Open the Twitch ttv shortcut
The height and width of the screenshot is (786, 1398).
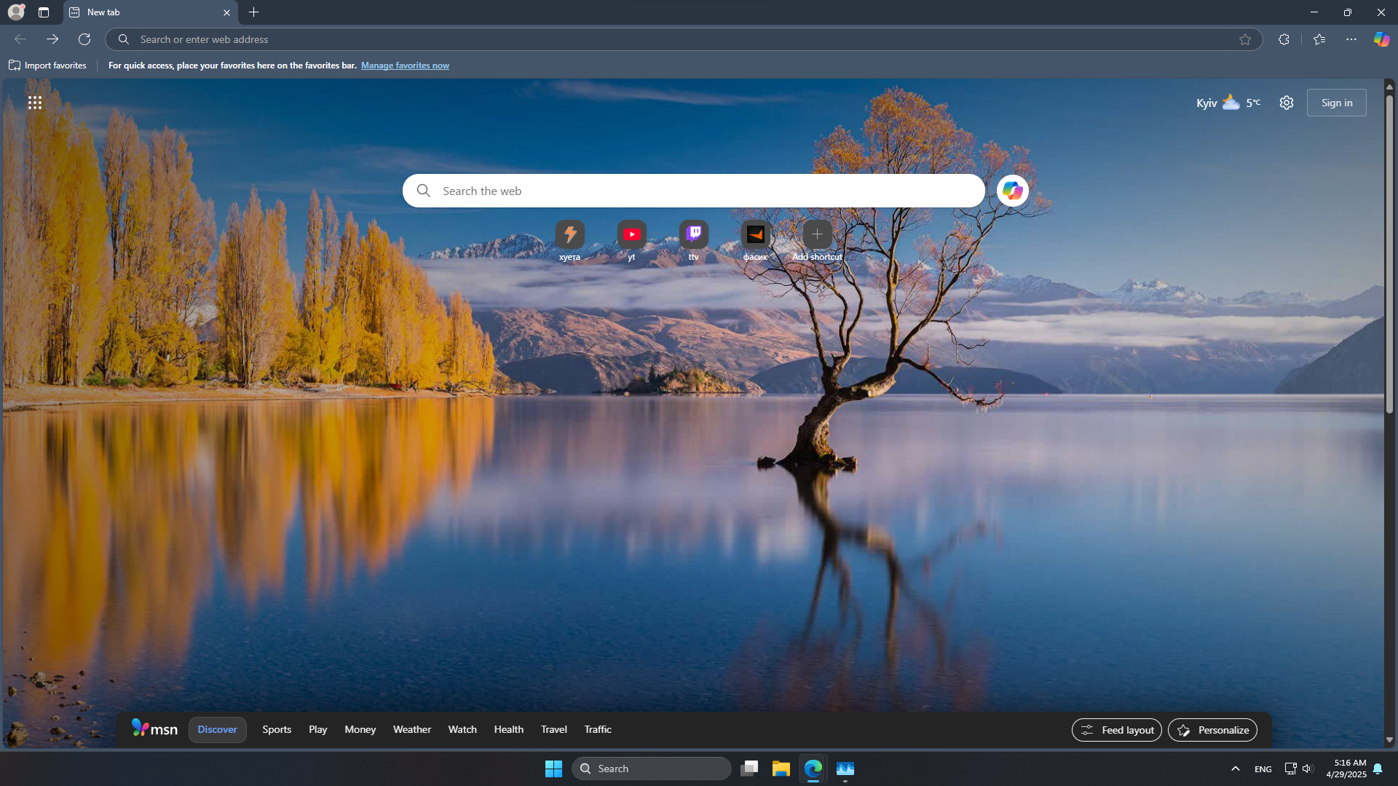tap(693, 234)
